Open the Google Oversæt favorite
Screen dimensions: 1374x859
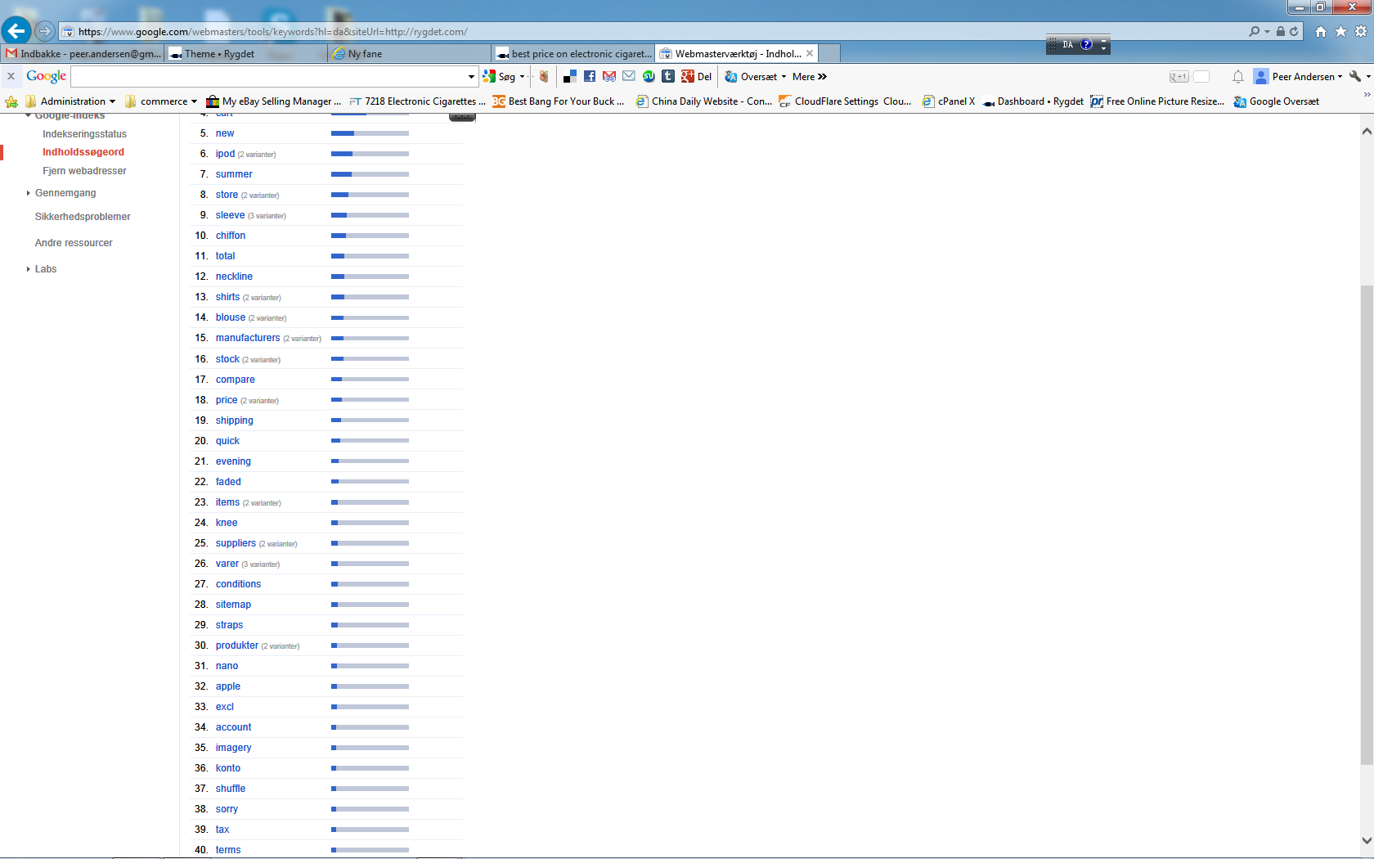[1277, 101]
